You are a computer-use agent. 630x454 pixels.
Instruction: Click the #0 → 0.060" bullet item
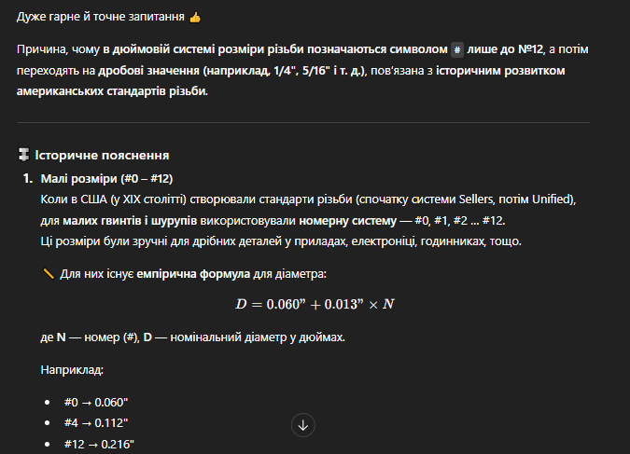click(x=96, y=402)
